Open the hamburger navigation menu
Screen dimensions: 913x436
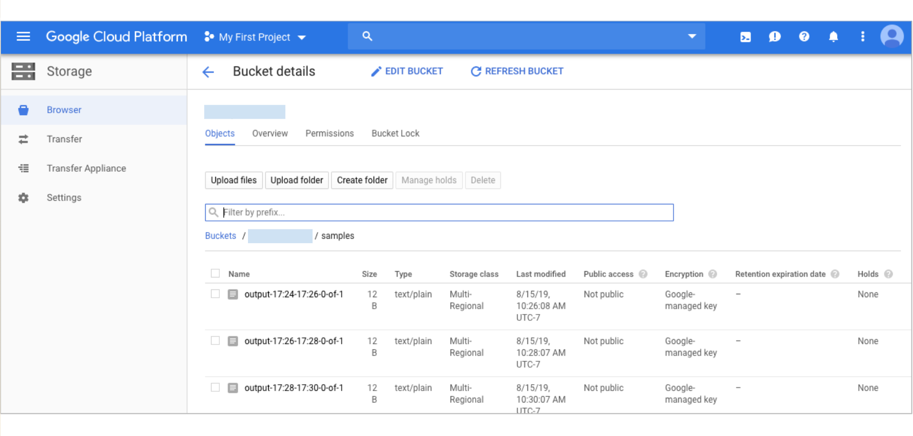(x=23, y=36)
